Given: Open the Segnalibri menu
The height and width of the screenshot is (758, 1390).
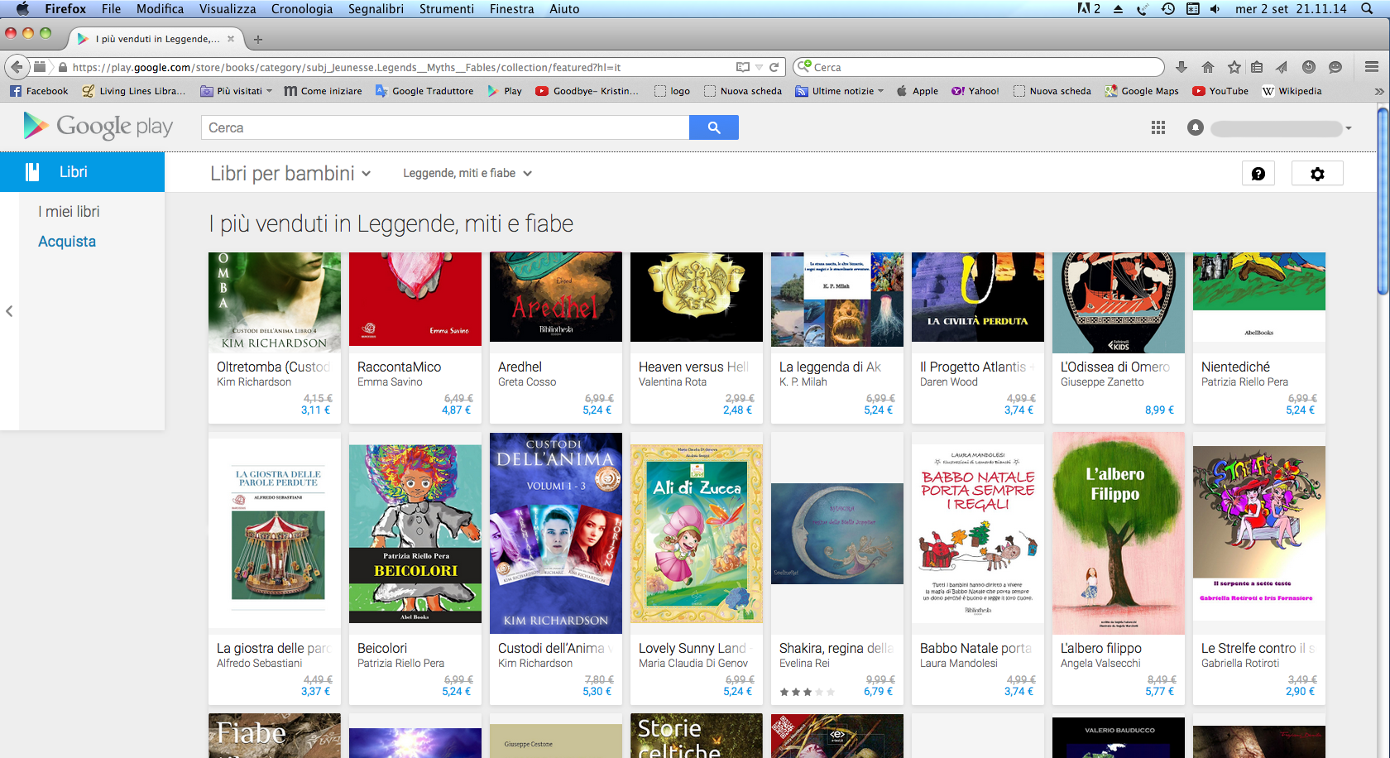Looking at the screenshot, I should pos(376,9).
